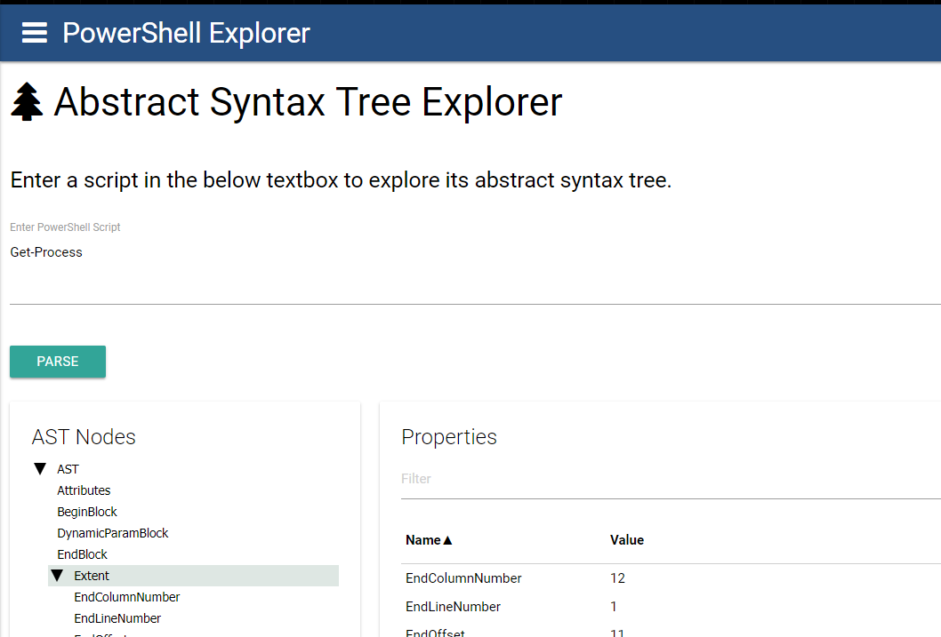Click the Get-Process script text
Viewport: 941px width, 637px height.
[x=46, y=252]
